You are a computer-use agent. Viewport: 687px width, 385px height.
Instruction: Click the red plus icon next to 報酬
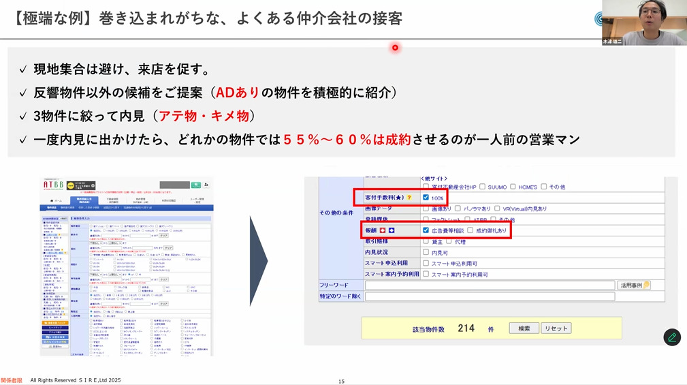coord(383,230)
